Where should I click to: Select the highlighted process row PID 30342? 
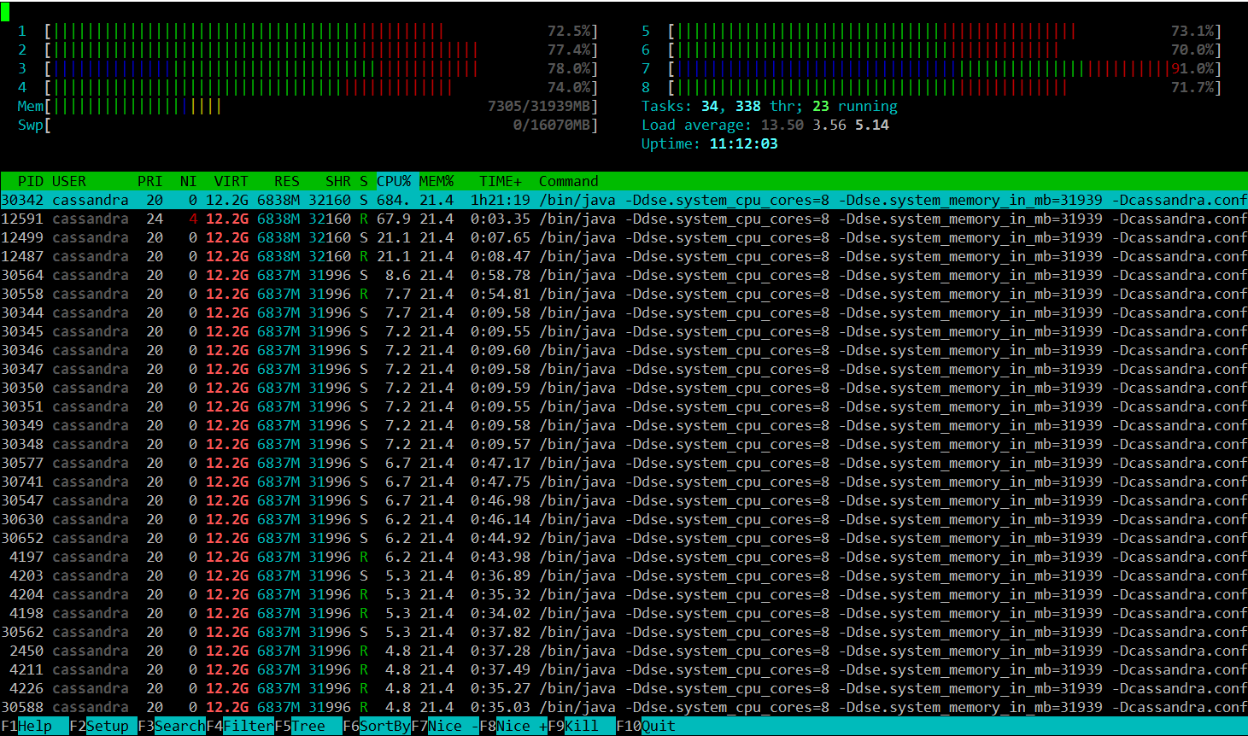pos(624,200)
